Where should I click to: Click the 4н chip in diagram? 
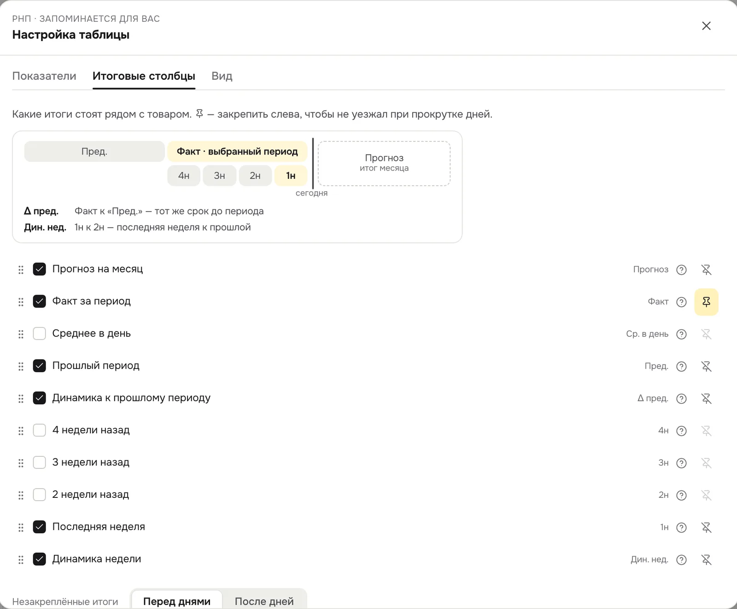click(x=184, y=176)
